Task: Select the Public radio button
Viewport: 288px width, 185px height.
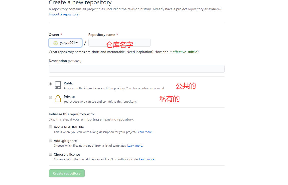Action: [50, 84]
